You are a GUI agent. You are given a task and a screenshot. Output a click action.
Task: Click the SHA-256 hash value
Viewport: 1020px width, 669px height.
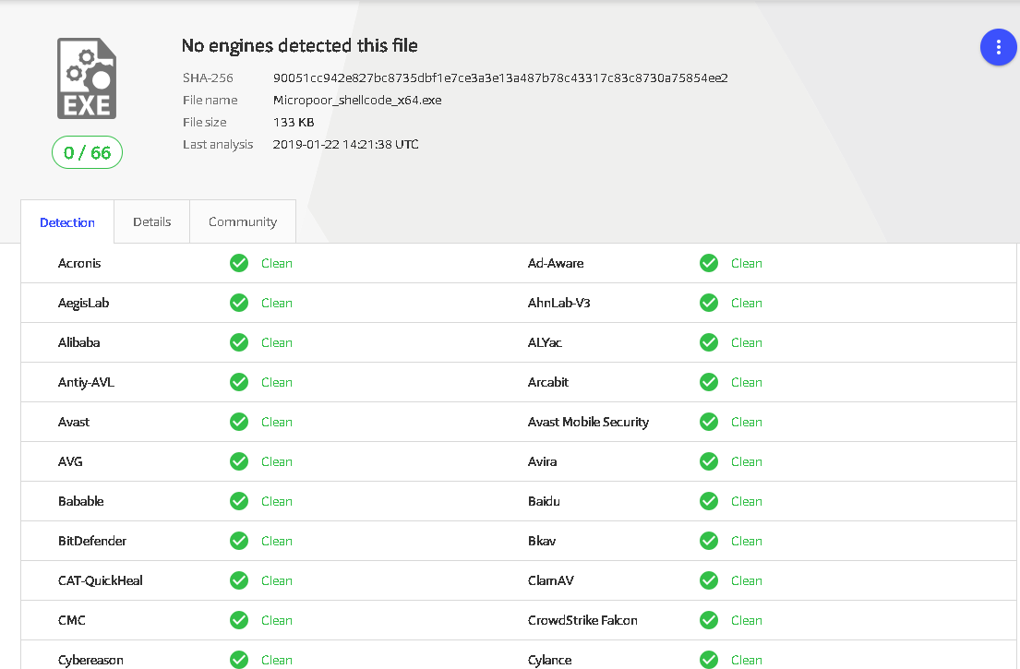point(500,78)
